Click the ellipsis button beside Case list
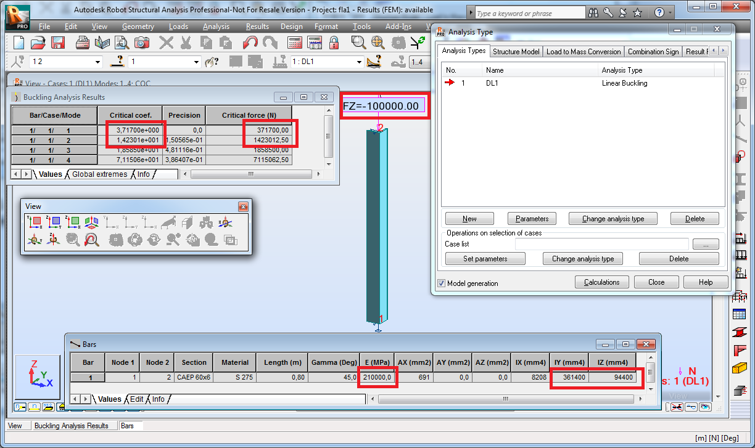The height and width of the screenshot is (448, 755). 706,245
